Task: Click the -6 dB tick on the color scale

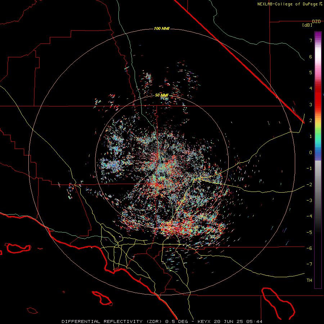Action: (x=309, y=248)
